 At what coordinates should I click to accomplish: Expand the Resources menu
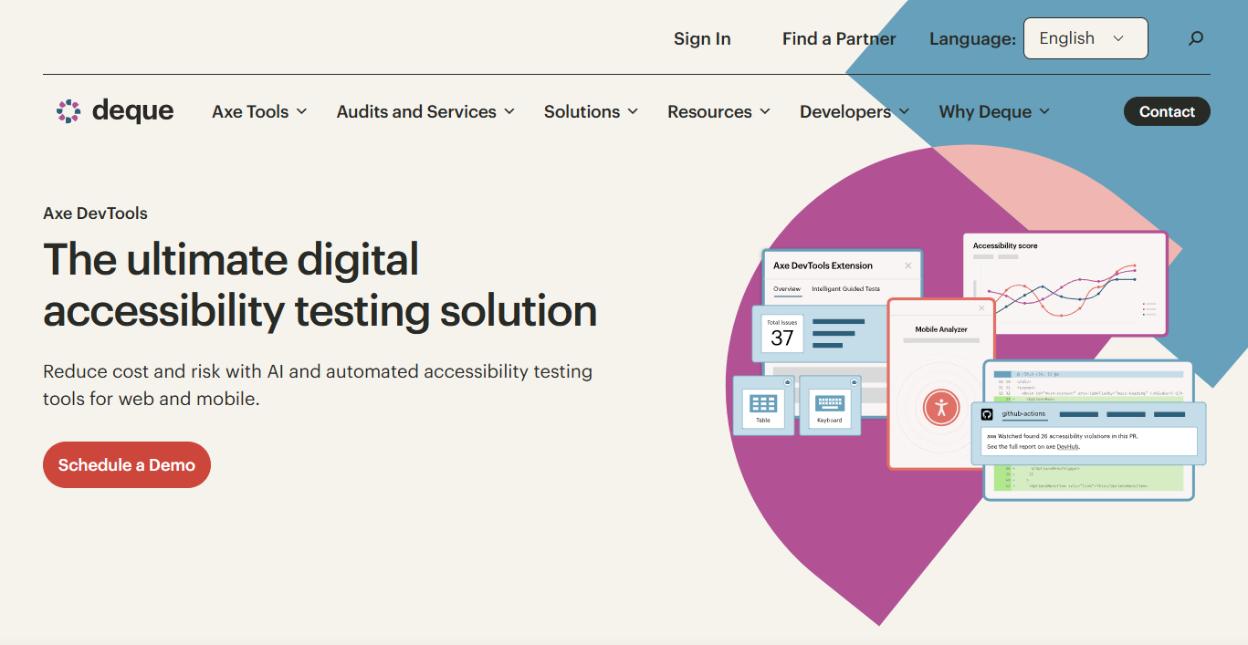click(x=719, y=111)
